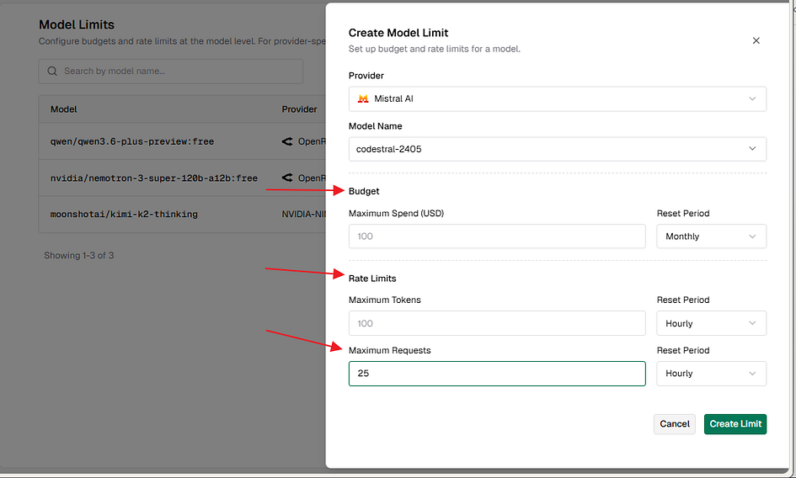The height and width of the screenshot is (478, 796).
Task: Click the Model Limits page heading
Action: [77, 24]
